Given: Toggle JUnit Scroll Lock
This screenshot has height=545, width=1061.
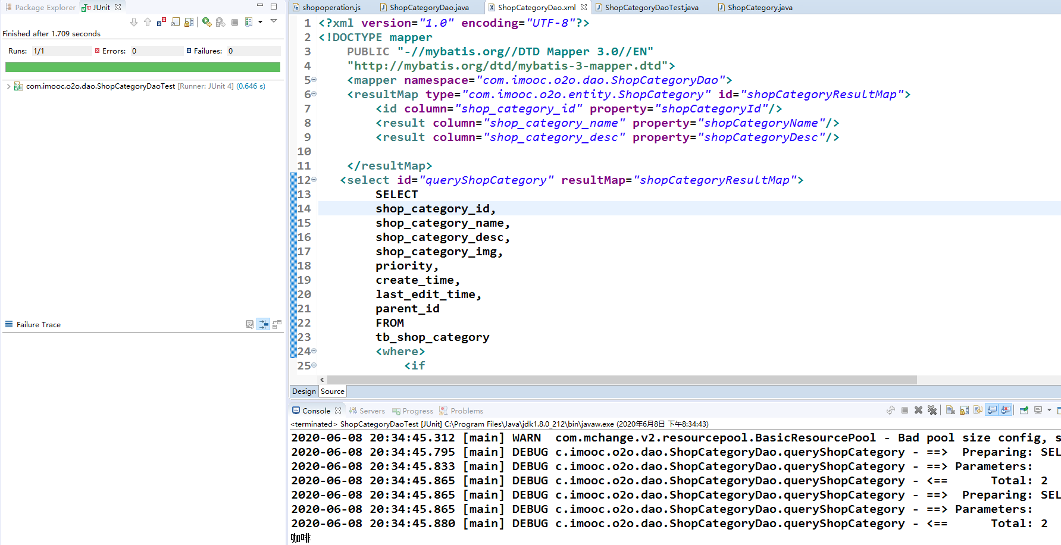Looking at the screenshot, I should [189, 22].
